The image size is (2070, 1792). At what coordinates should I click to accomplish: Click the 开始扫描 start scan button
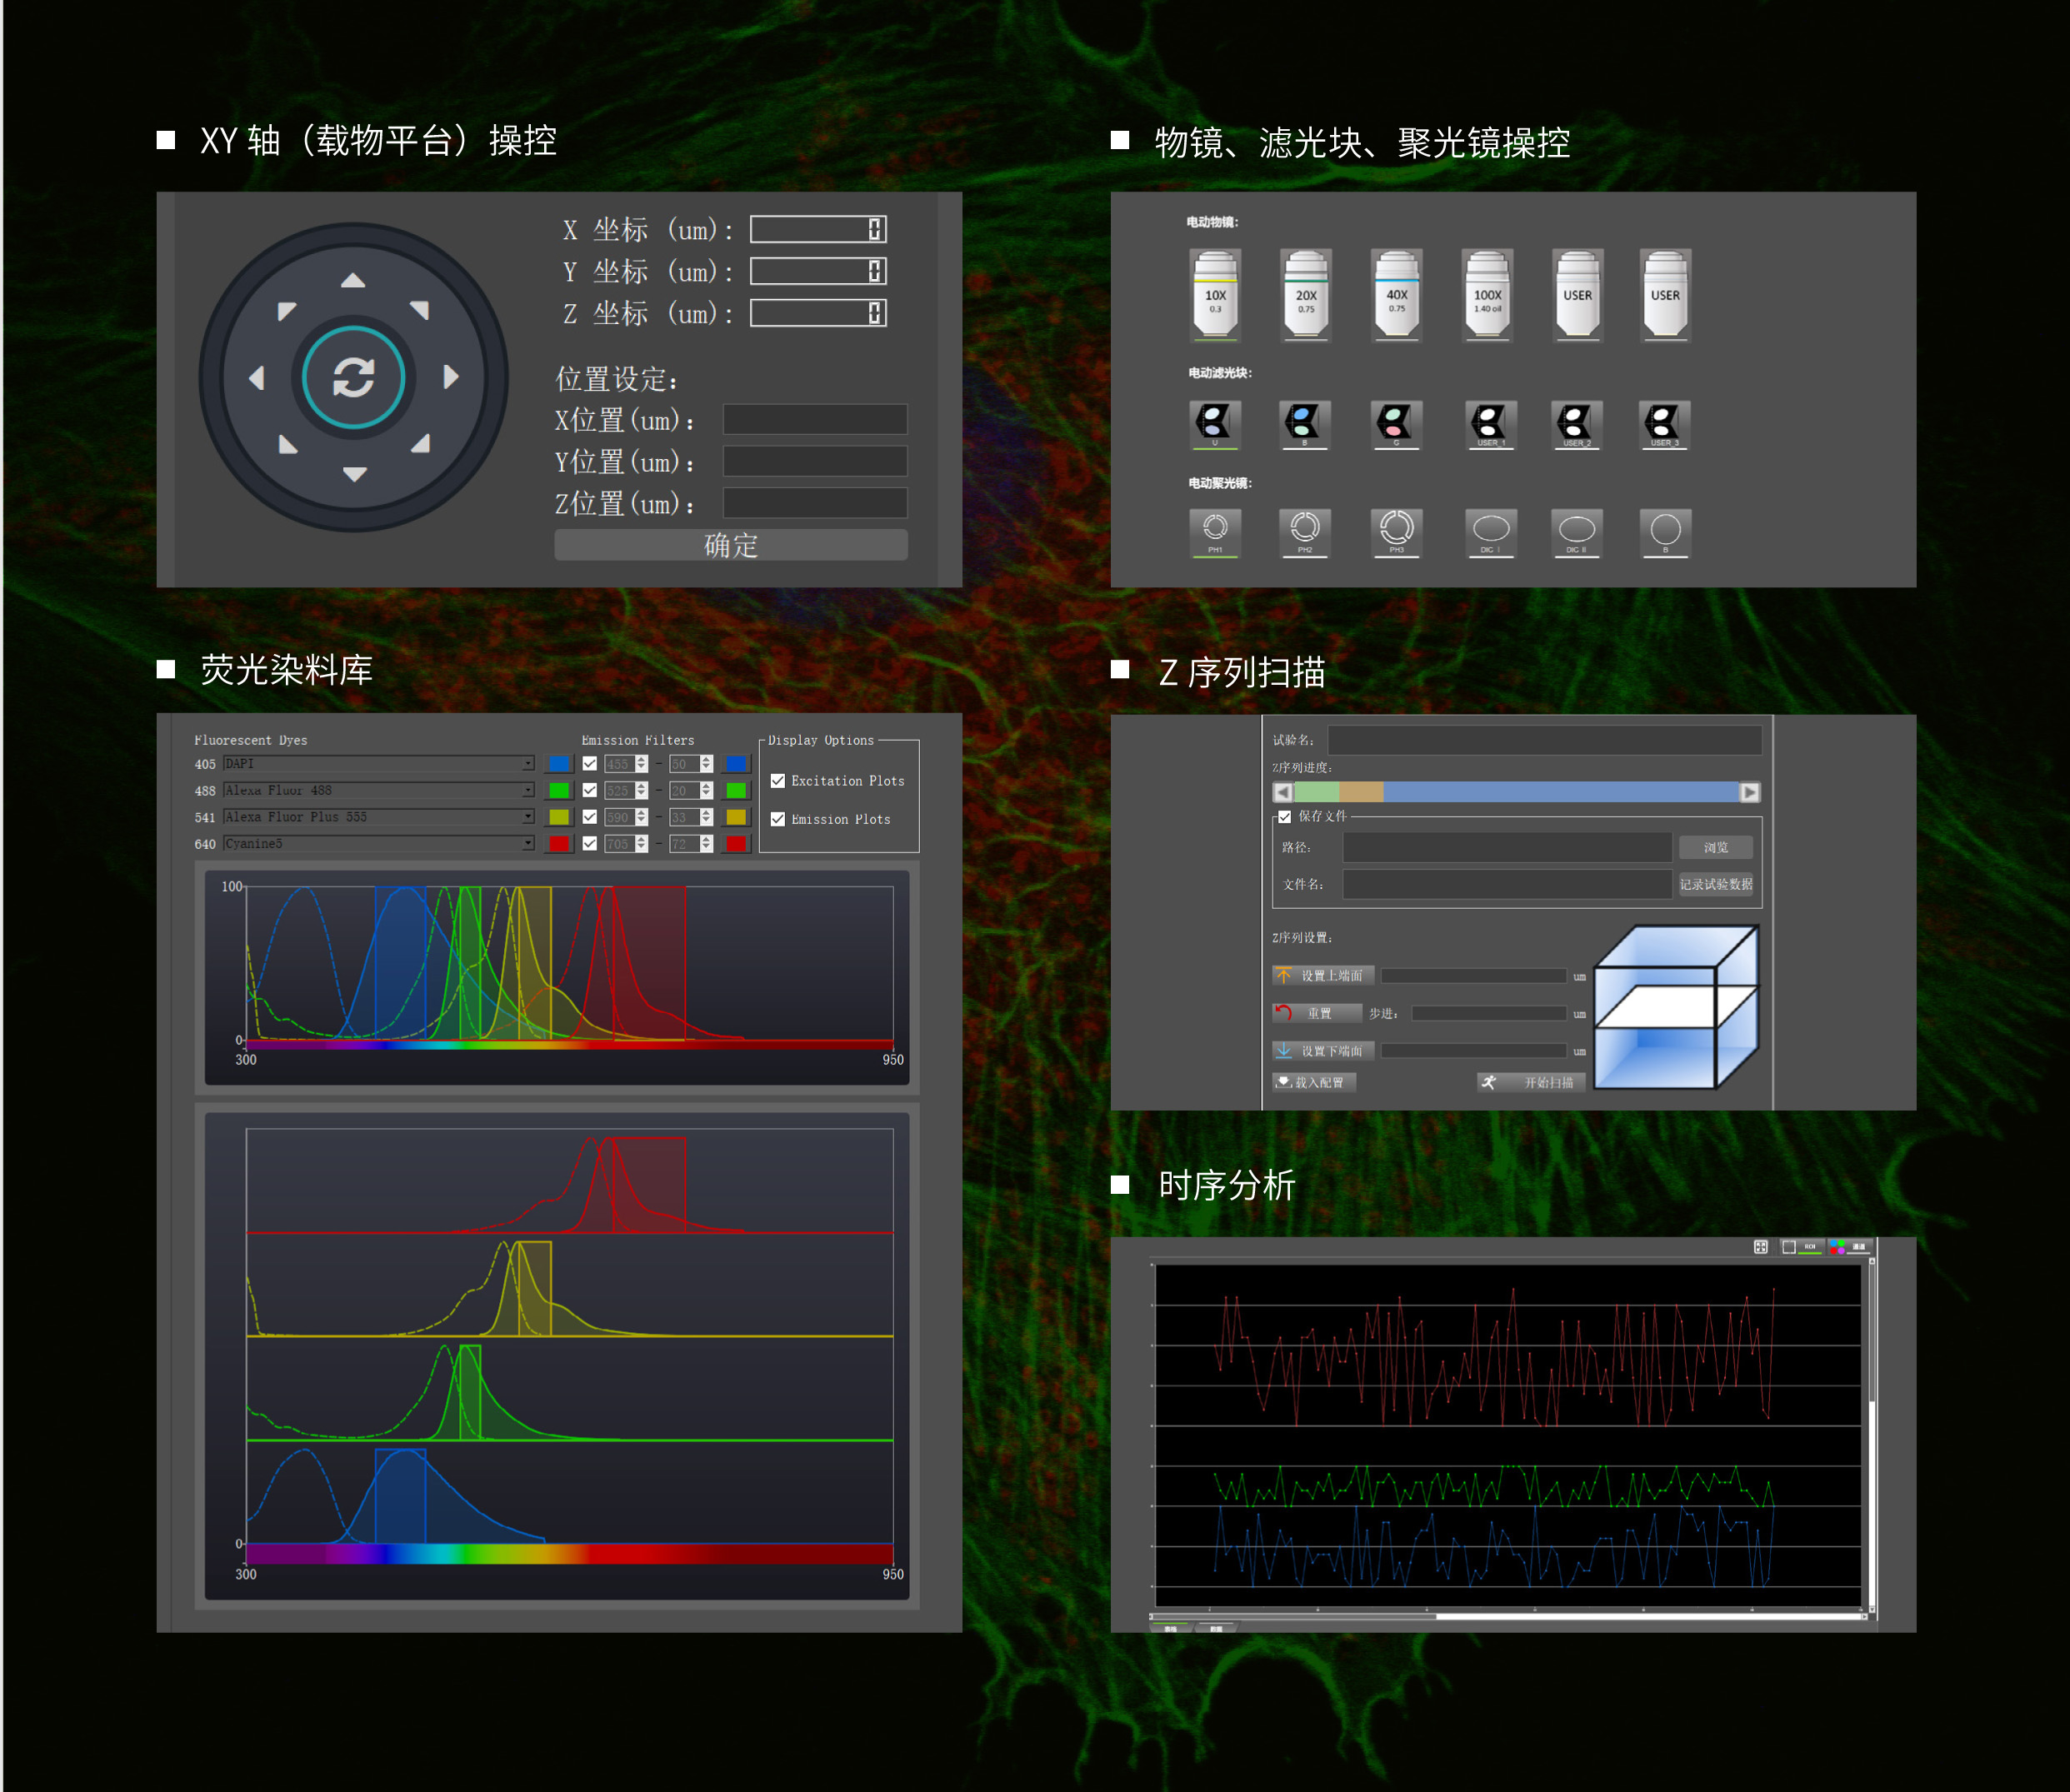point(1532,1082)
